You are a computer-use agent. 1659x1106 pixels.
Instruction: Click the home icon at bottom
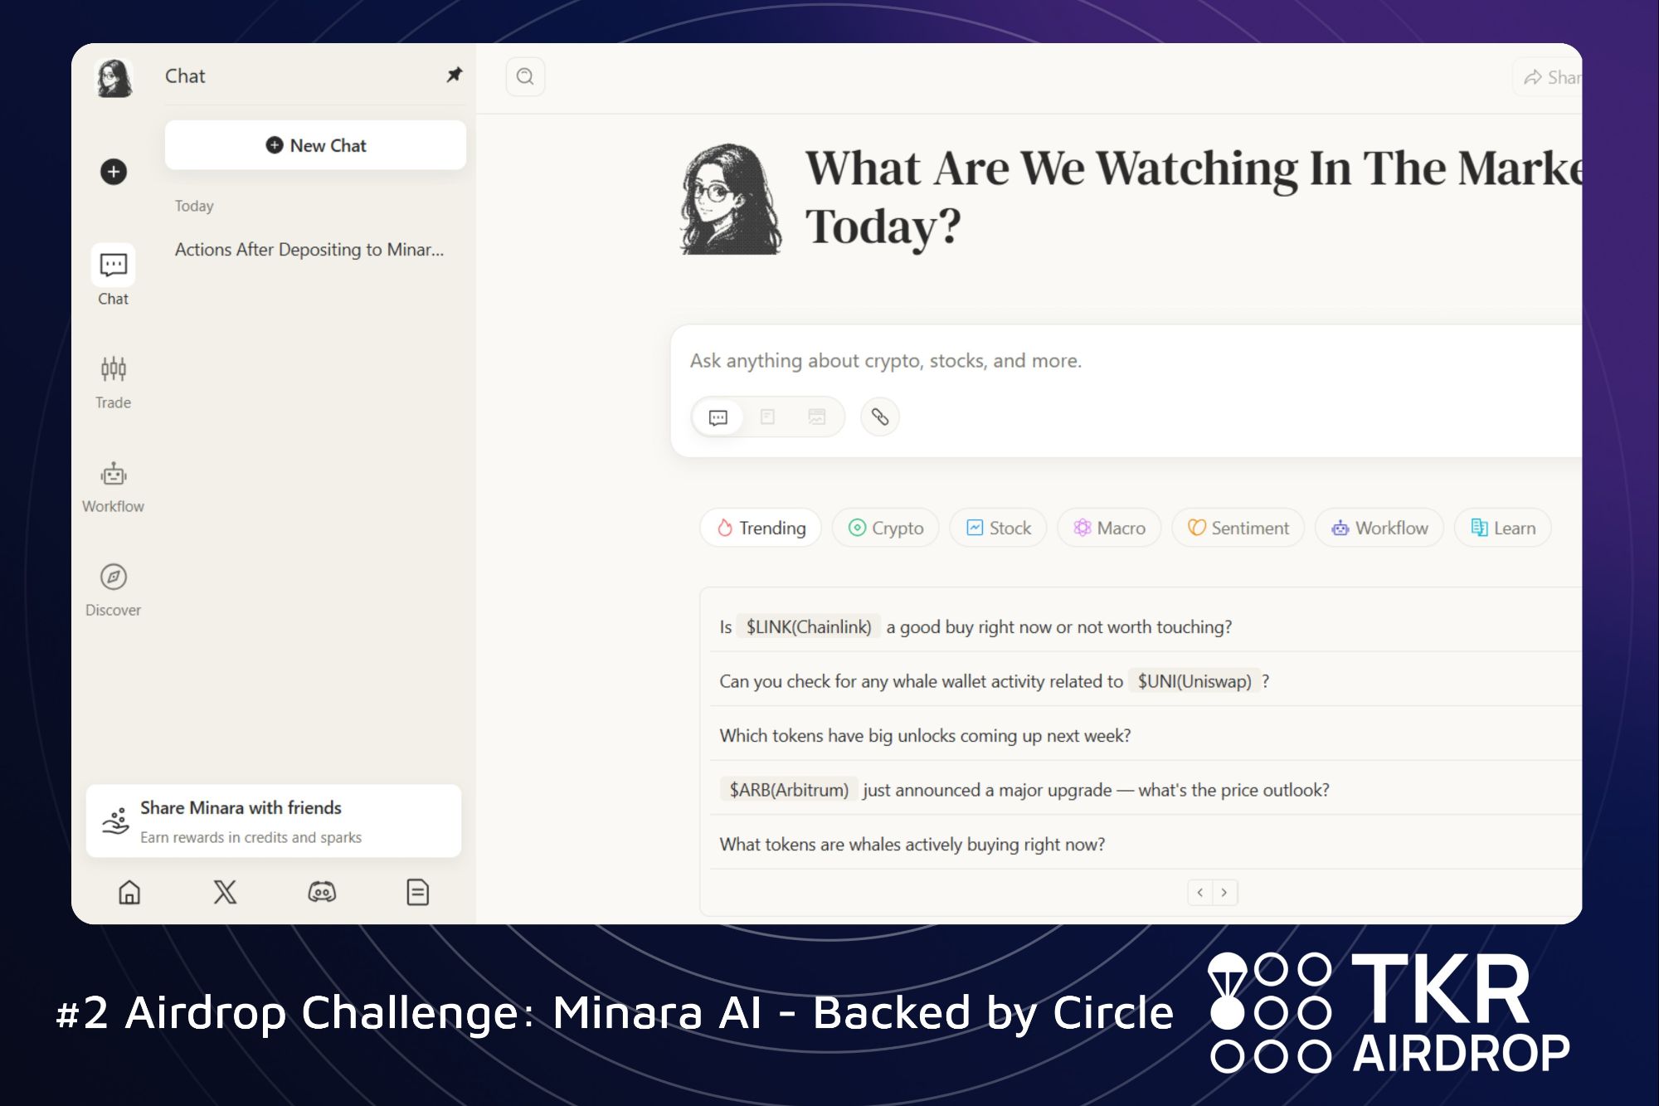[x=129, y=892]
